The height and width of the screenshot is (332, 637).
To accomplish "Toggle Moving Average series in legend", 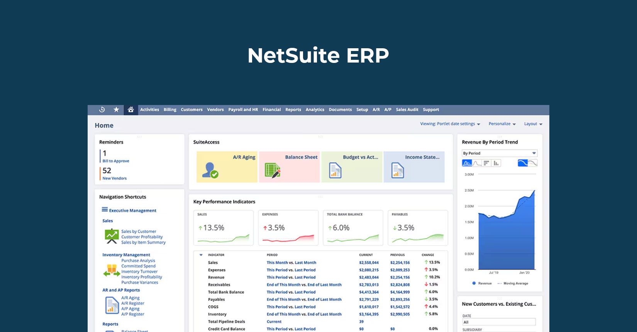I will coord(513,283).
